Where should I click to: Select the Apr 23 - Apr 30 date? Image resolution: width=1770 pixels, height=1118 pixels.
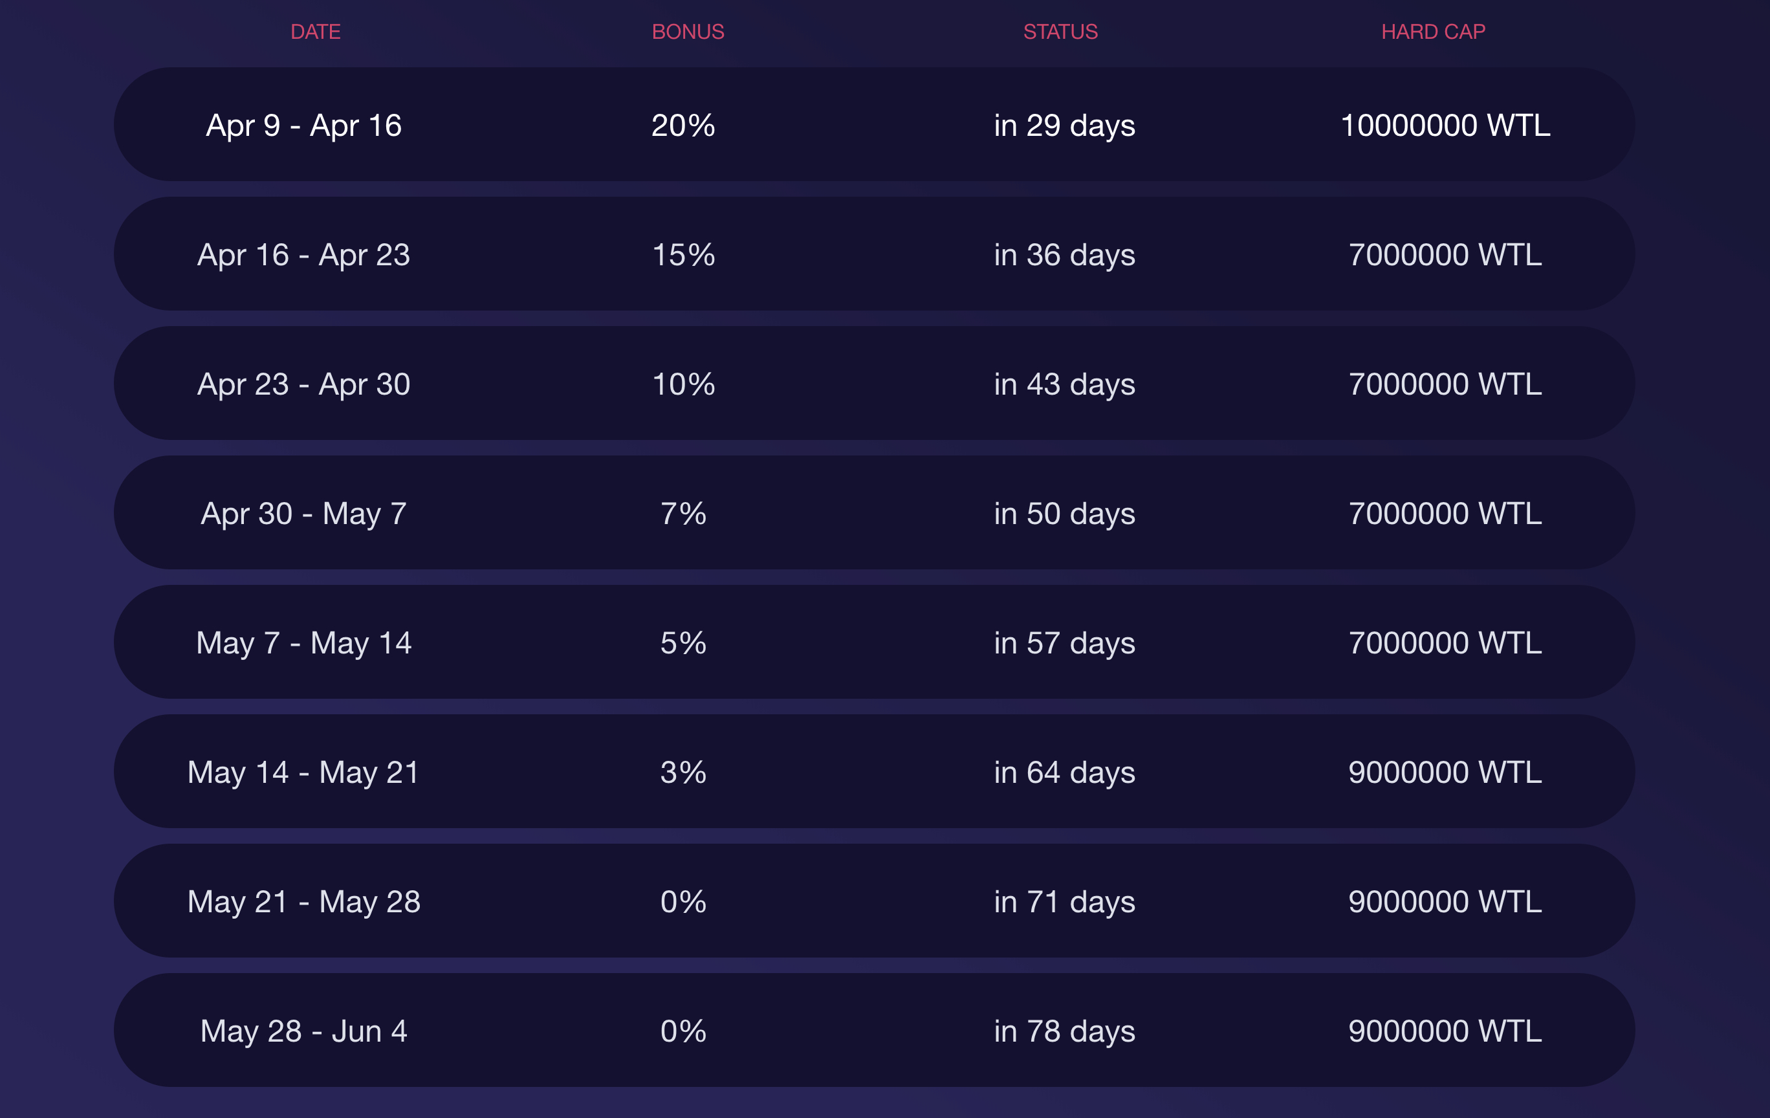point(303,384)
